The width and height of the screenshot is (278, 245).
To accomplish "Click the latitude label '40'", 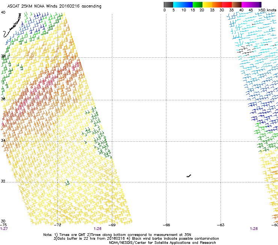I will click(x=3, y=12).
